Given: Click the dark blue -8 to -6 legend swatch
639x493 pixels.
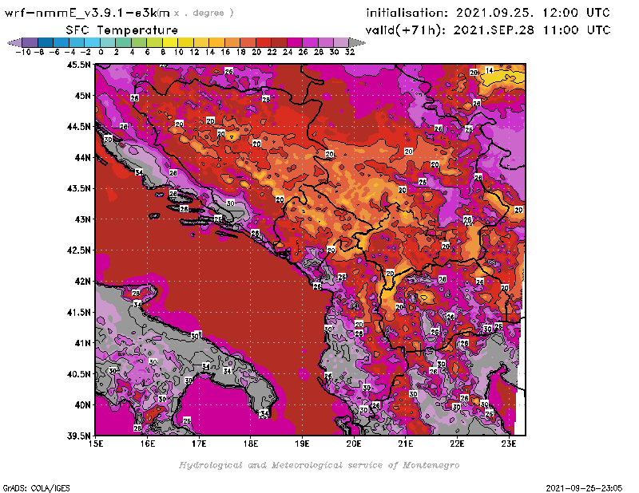Looking at the screenshot, I should click(46, 42).
